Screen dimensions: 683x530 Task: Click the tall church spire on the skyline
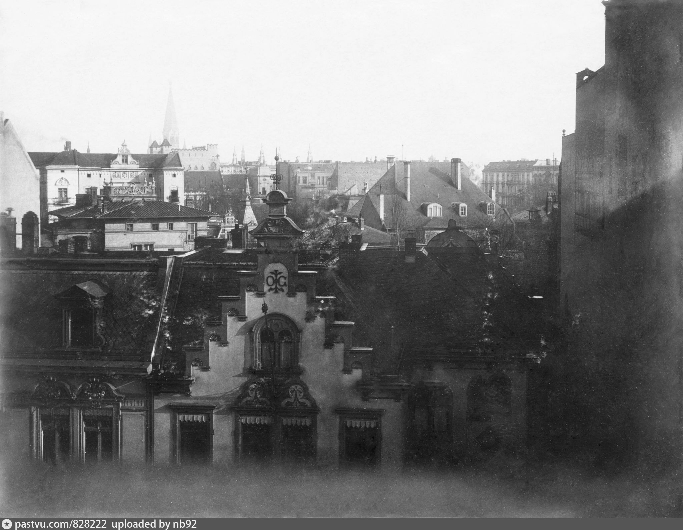point(170,113)
